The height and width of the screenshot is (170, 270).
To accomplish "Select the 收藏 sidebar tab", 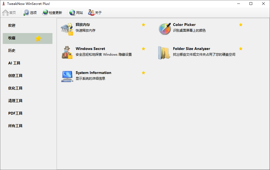I will (x=28, y=38).
